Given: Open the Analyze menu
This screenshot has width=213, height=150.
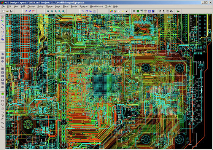Looking at the screenshot, I should tap(83, 6).
